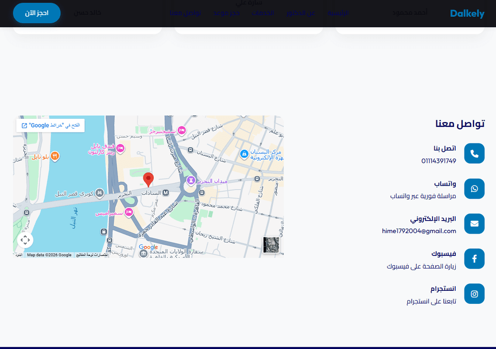Screen dimensions: 496x349
Task: Click the Instagram icon
Action: point(474,294)
